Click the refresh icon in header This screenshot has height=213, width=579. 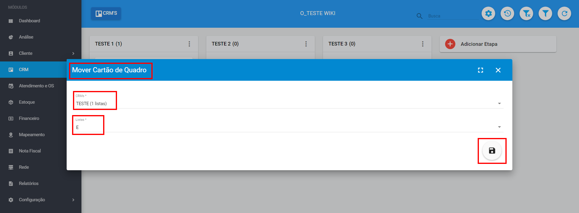[564, 14]
